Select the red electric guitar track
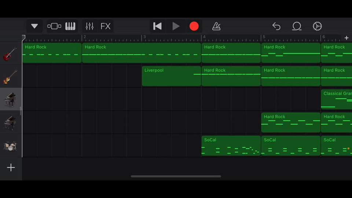The image size is (352, 198). (x=11, y=53)
